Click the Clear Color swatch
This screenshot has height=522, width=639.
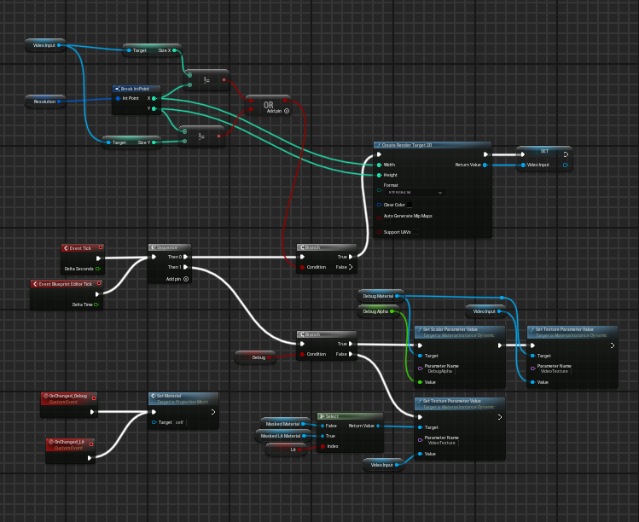click(x=410, y=205)
